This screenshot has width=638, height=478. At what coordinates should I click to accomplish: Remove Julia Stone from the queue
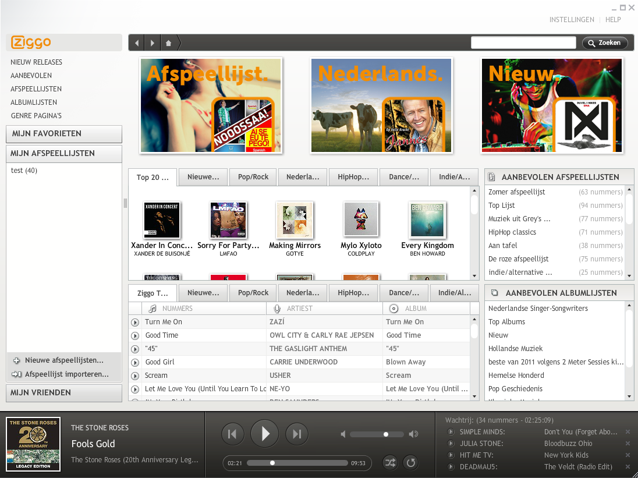pyautogui.click(x=628, y=444)
